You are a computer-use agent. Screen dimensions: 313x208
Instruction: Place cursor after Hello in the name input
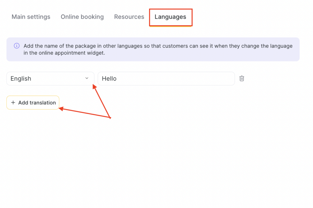tap(117, 78)
